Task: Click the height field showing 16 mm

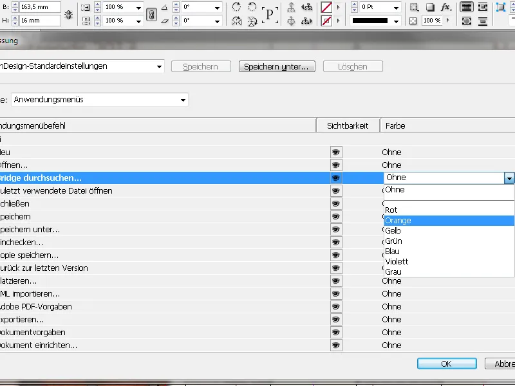Action: [x=40, y=21]
